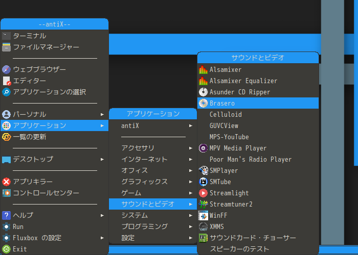Click the --antiX-- menu title bar
Screen dimensions: 358x255
point(54,24)
